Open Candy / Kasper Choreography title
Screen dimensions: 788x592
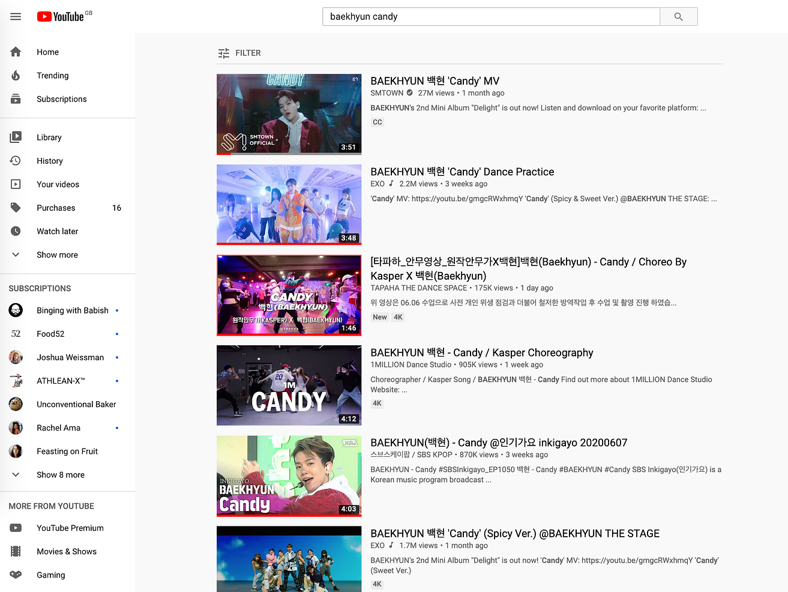482,352
